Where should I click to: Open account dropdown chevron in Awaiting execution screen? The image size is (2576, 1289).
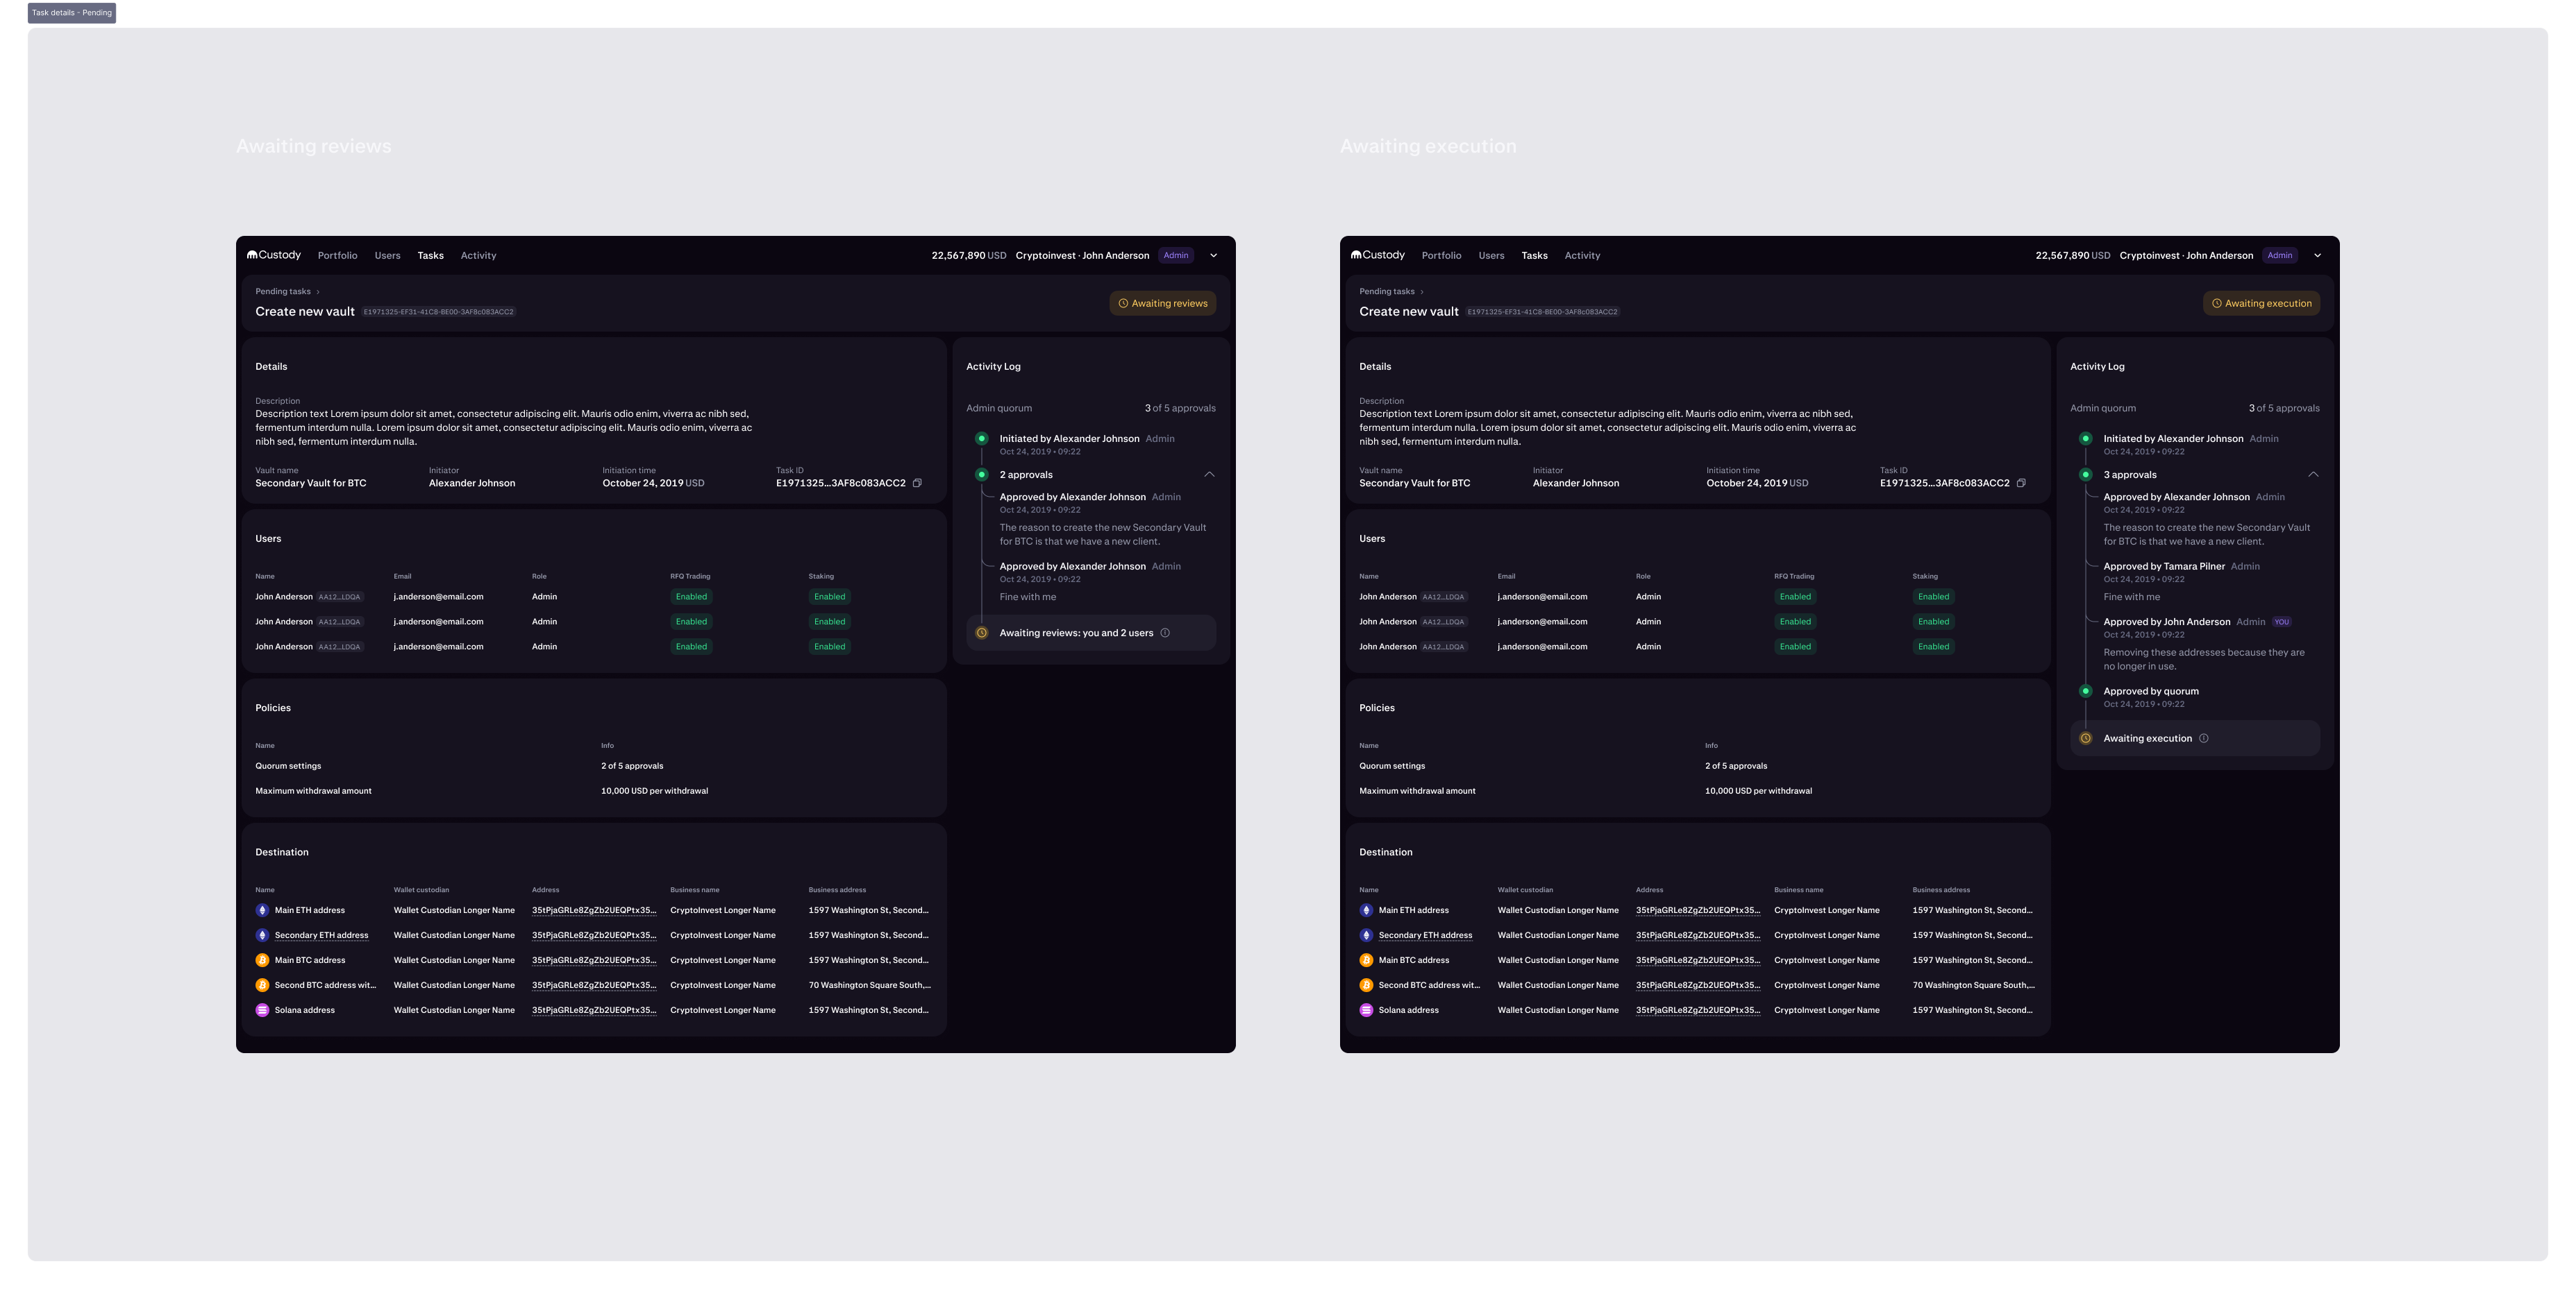coord(2318,256)
